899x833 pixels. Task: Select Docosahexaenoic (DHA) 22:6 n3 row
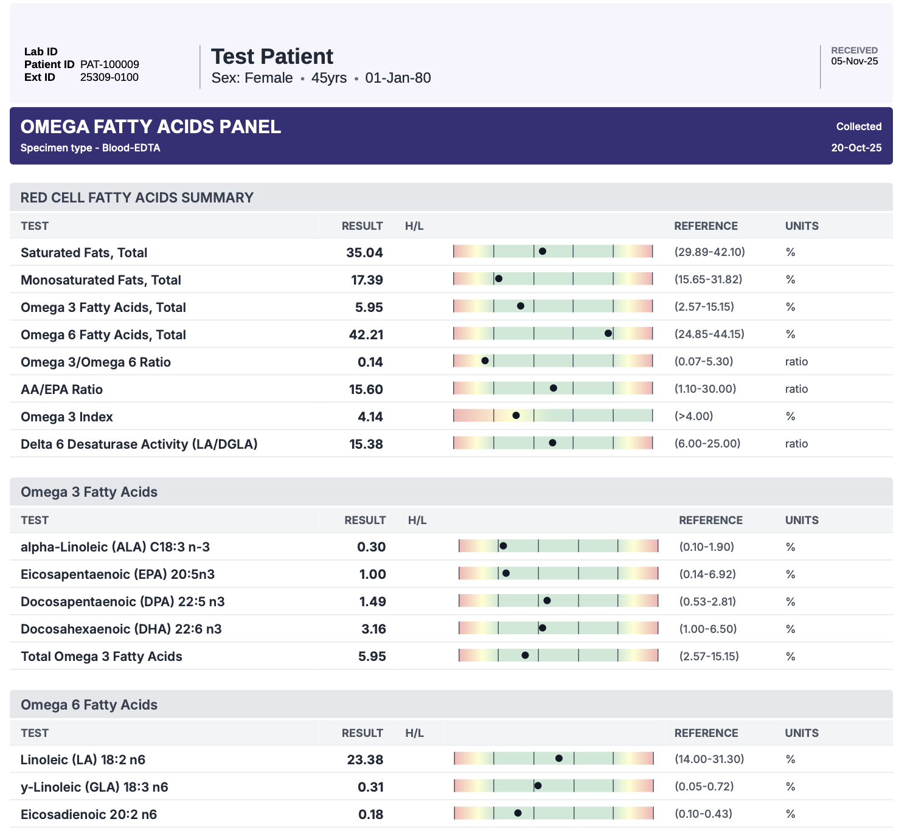[x=121, y=629]
